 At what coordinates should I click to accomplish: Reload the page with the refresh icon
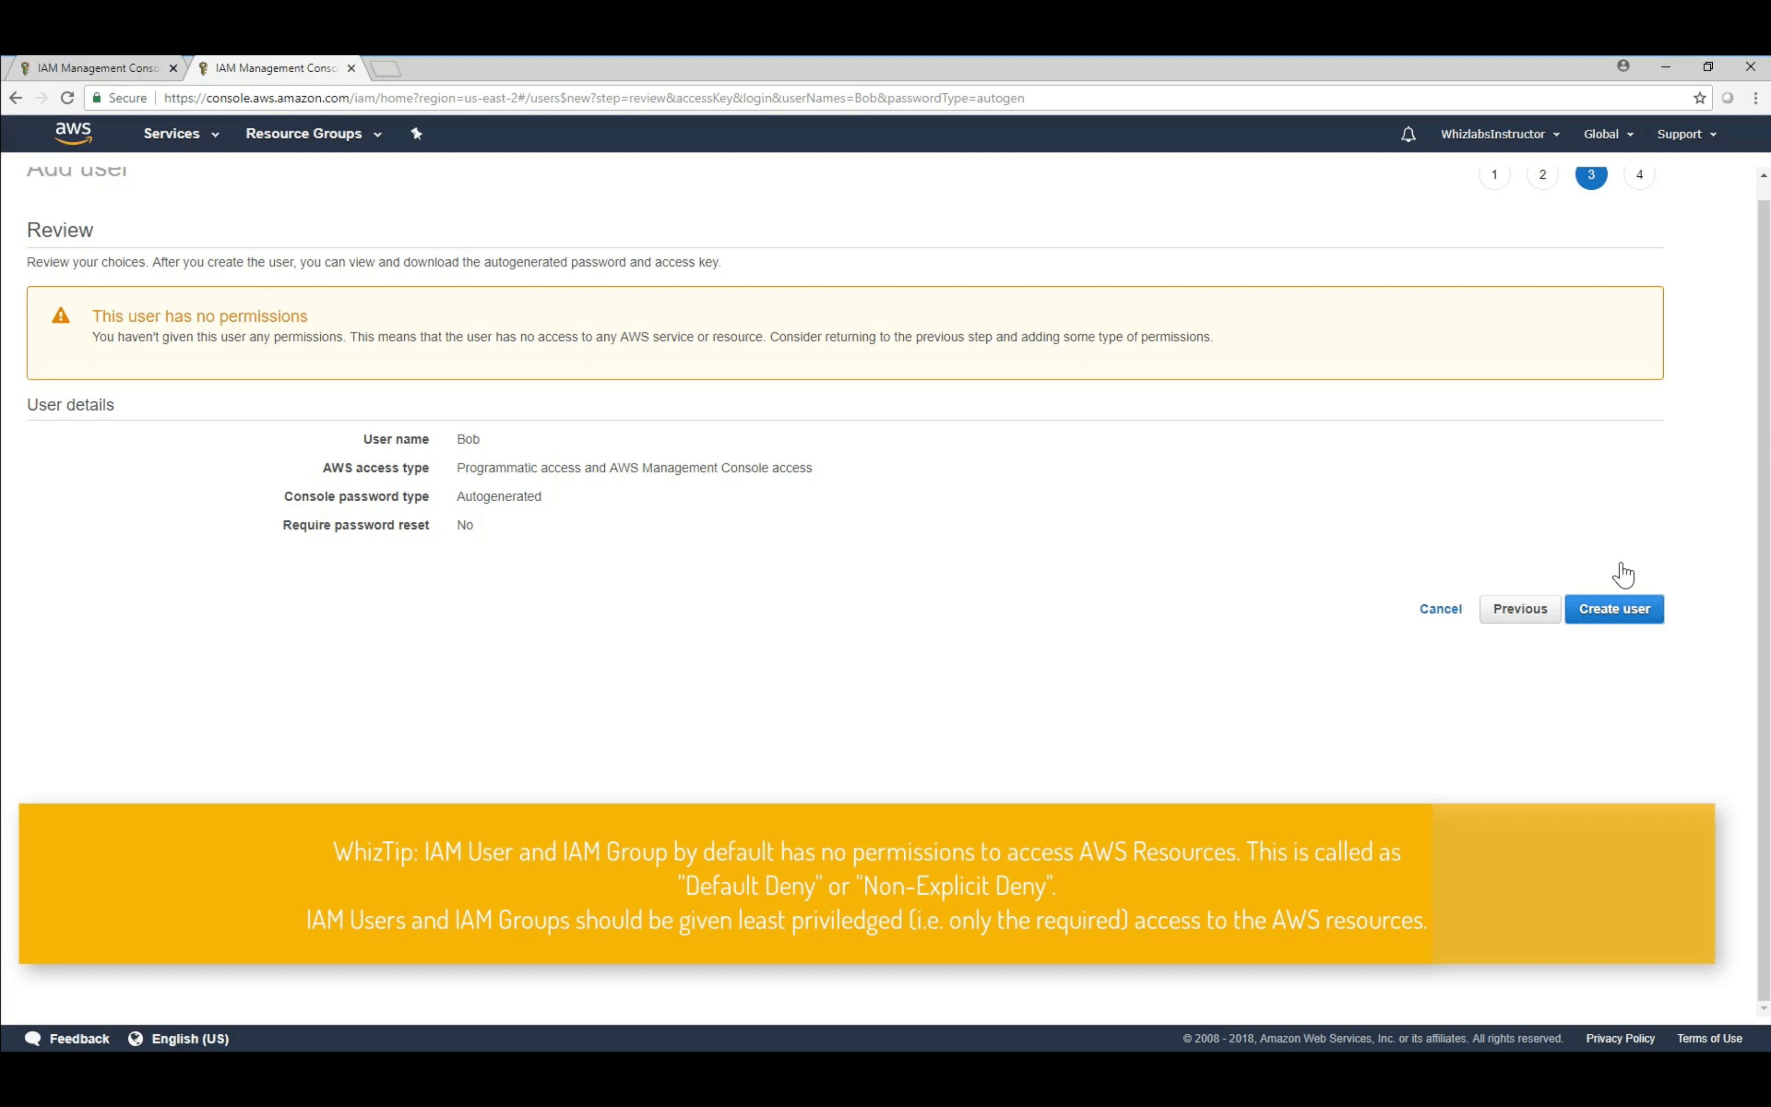pyautogui.click(x=67, y=97)
